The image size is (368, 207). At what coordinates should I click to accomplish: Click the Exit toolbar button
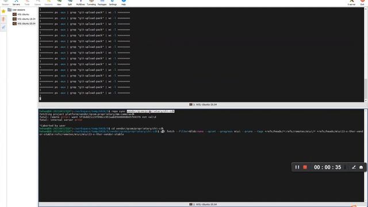362,2
